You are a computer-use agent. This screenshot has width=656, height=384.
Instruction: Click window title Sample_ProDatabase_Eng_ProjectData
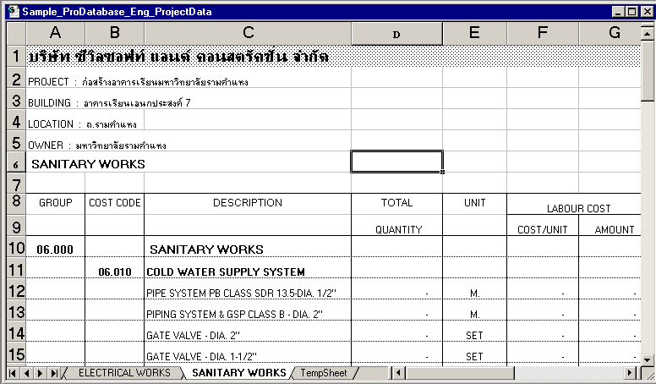117,11
